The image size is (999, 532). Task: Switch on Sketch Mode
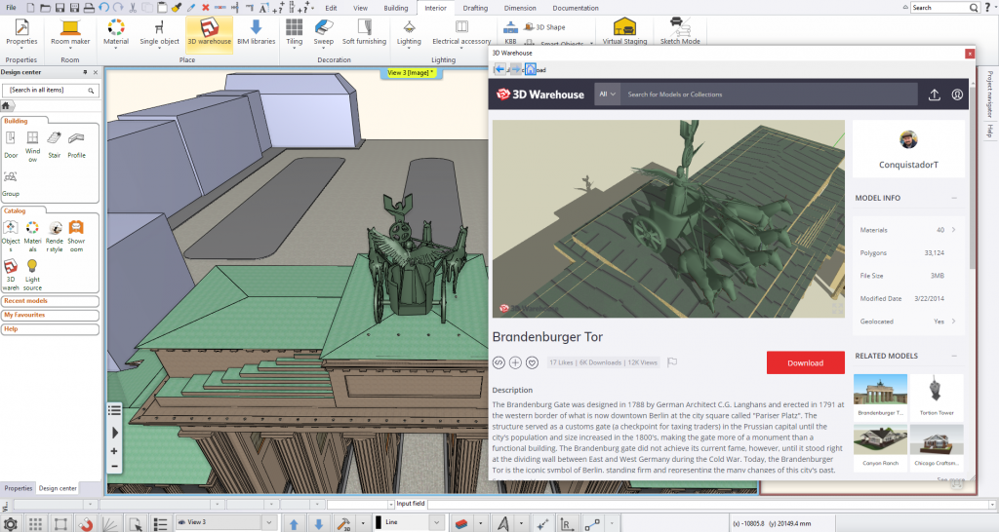[680, 31]
